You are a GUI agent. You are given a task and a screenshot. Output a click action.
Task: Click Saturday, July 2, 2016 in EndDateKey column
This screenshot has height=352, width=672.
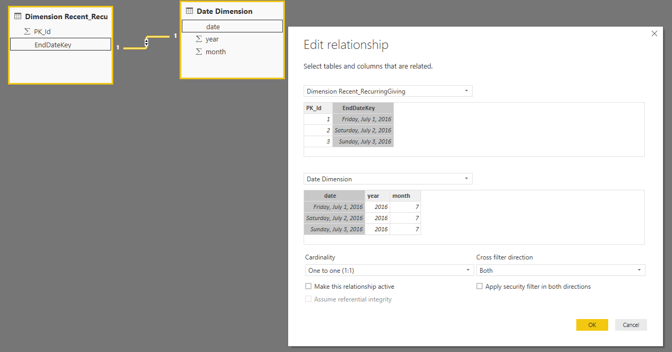click(x=363, y=130)
